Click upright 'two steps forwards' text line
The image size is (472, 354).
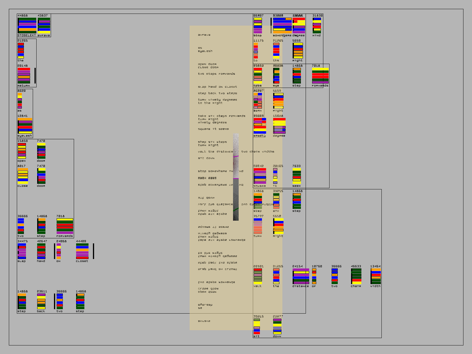click(x=217, y=74)
